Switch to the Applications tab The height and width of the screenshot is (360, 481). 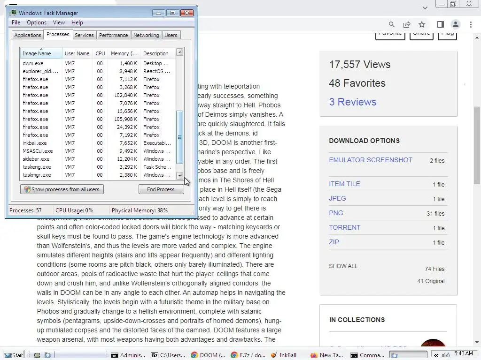[x=28, y=35]
